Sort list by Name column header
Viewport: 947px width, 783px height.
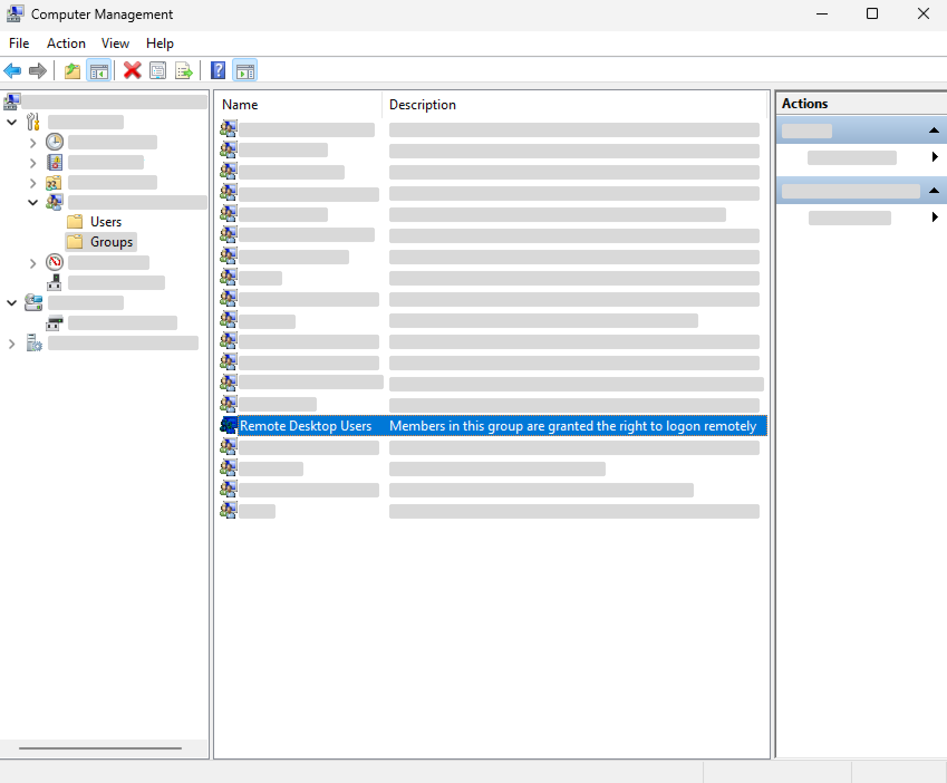(x=240, y=105)
